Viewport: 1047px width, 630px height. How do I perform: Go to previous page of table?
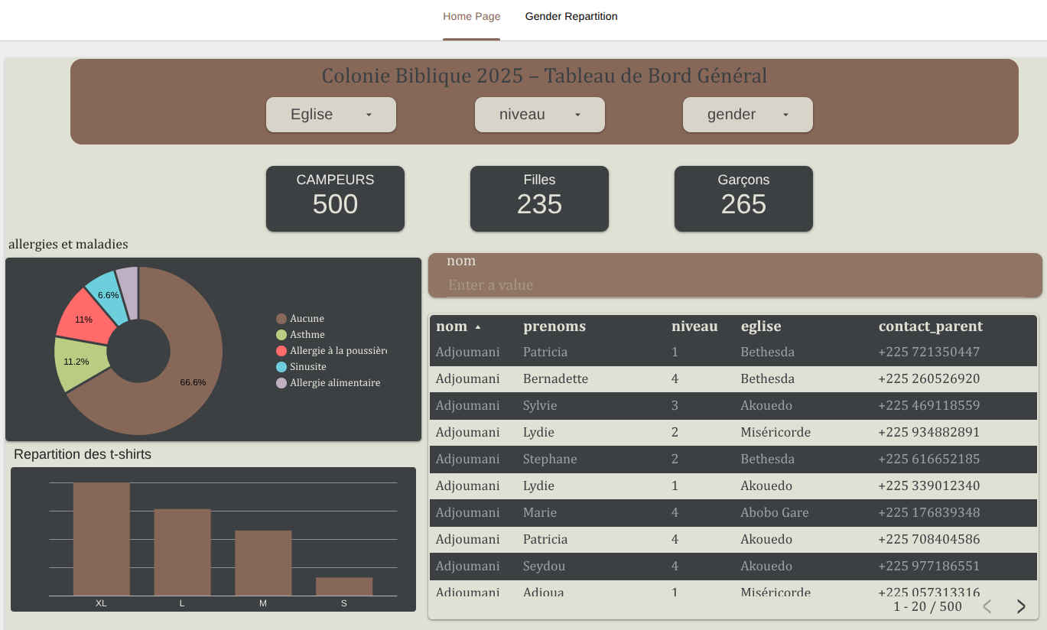click(987, 606)
